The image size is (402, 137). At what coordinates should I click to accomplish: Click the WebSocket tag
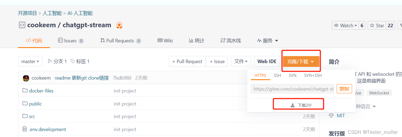(379, 93)
